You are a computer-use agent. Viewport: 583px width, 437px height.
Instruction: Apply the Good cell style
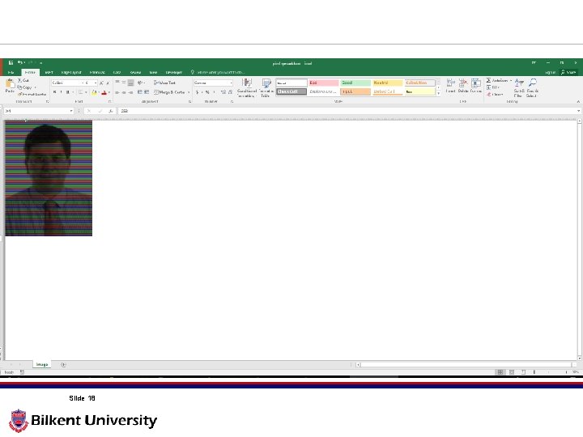355,83
